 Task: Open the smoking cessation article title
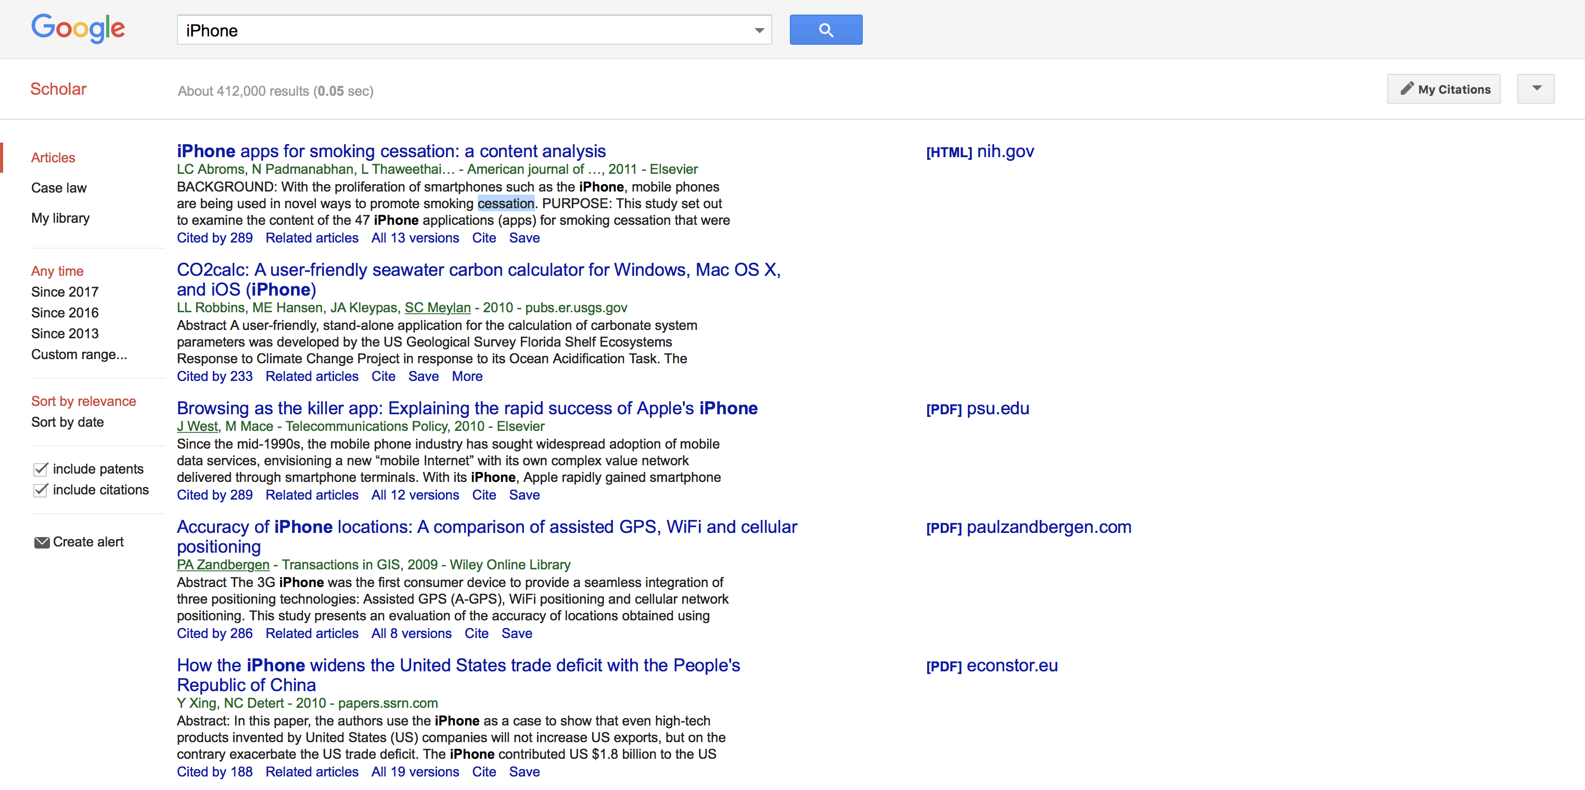[391, 151]
